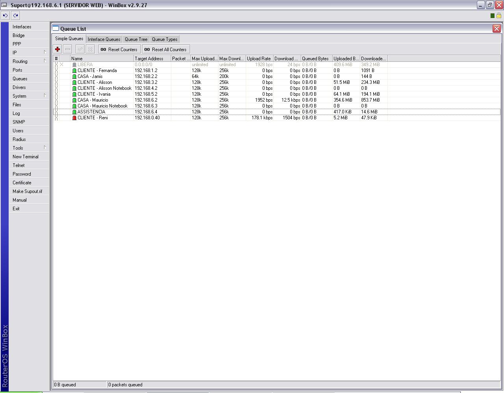Click the Reset All Counters button
This screenshot has height=393, width=504.
point(166,49)
